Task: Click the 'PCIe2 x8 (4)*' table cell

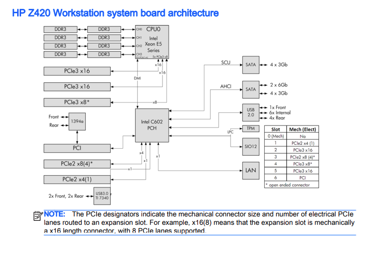Action: pos(302,157)
